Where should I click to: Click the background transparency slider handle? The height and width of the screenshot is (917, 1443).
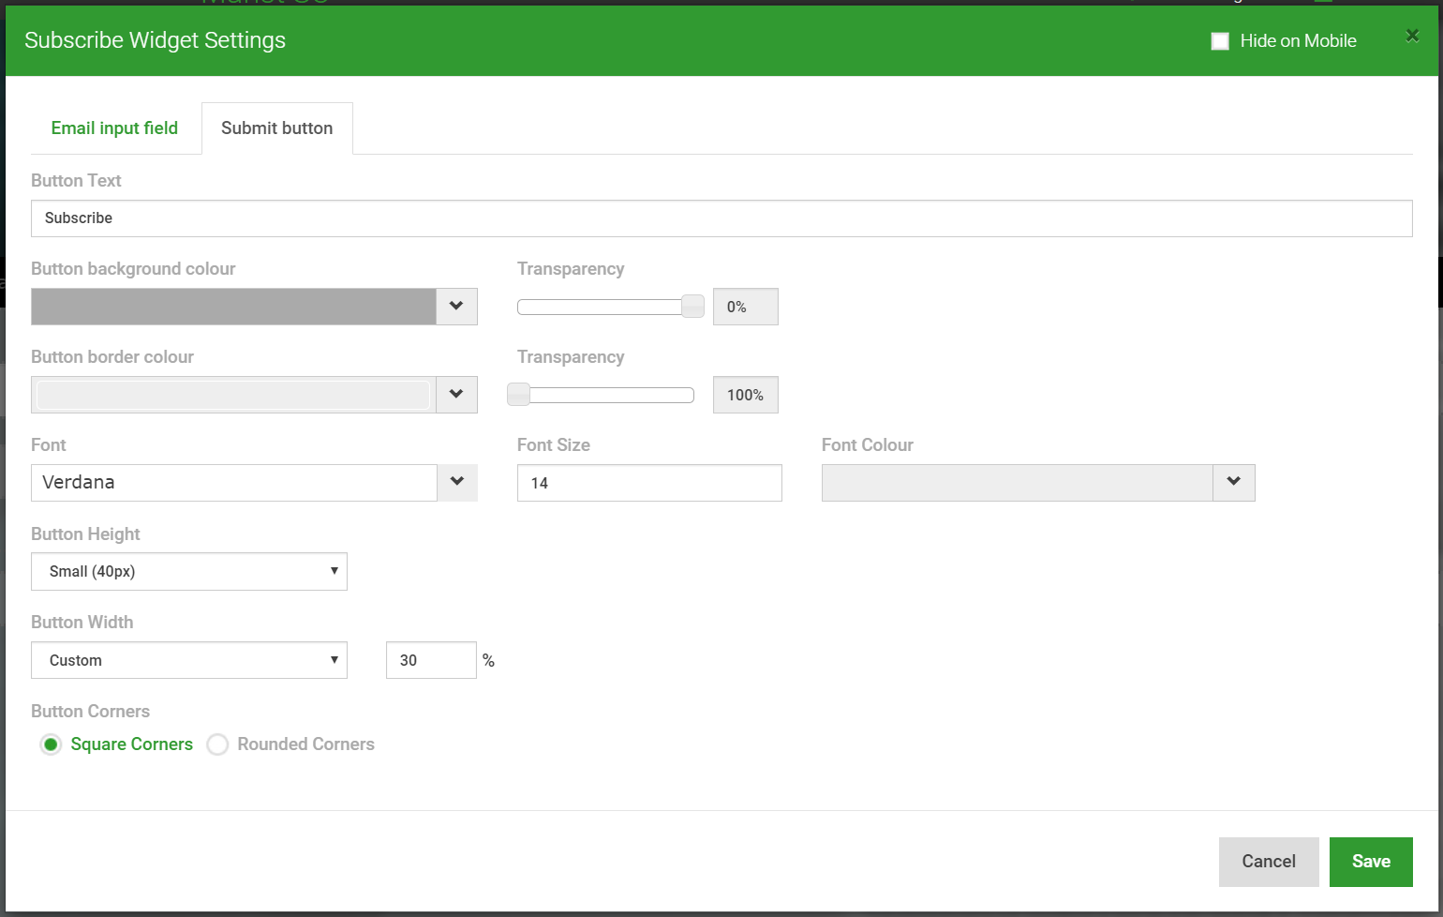point(692,307)
